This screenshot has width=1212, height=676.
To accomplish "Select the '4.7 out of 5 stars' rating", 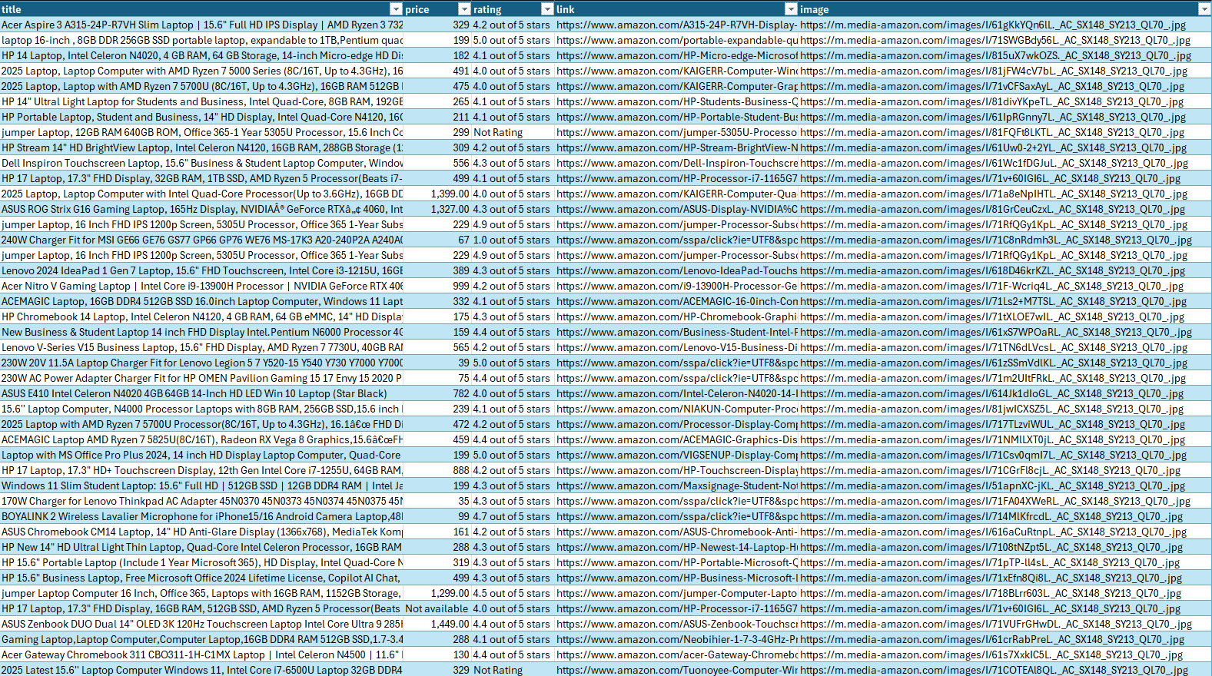I will (513, 516).
